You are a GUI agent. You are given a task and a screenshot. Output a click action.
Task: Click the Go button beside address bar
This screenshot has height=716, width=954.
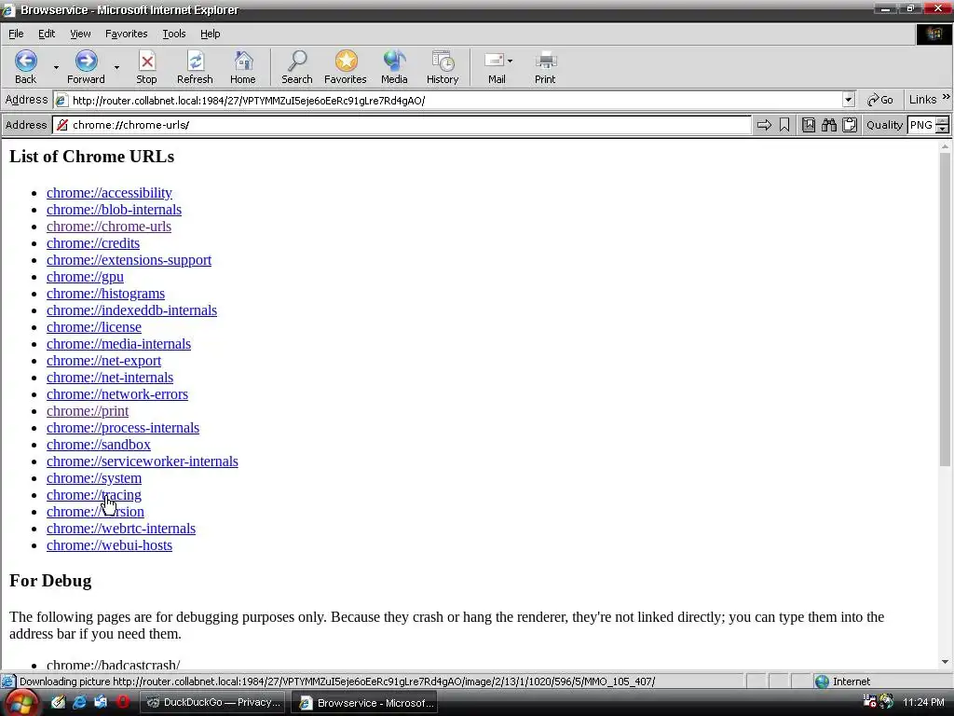click(880, 100)
